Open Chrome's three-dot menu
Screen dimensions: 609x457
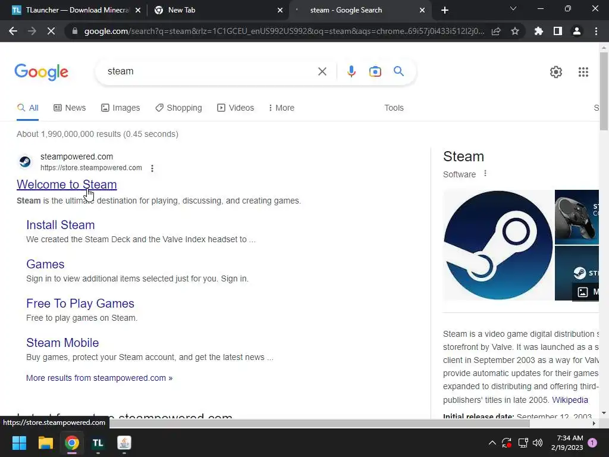click(x=596, y=31)
